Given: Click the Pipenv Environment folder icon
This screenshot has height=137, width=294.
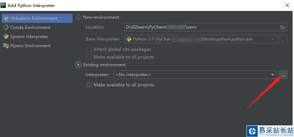Looking at the screenshot, I should [6, 45].
